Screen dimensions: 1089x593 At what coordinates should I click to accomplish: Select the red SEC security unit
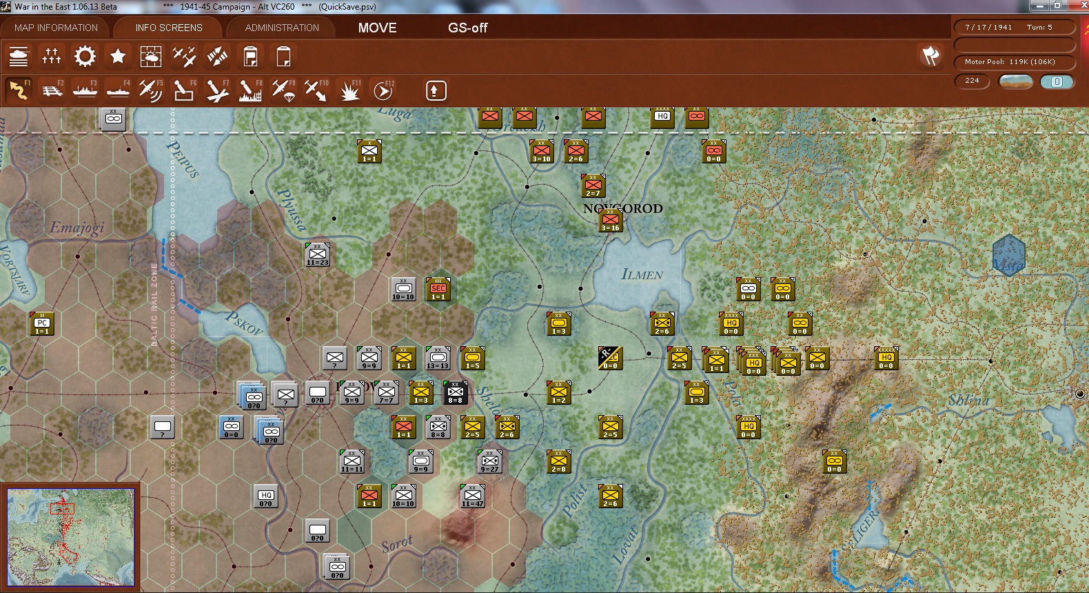coord(438,289)
